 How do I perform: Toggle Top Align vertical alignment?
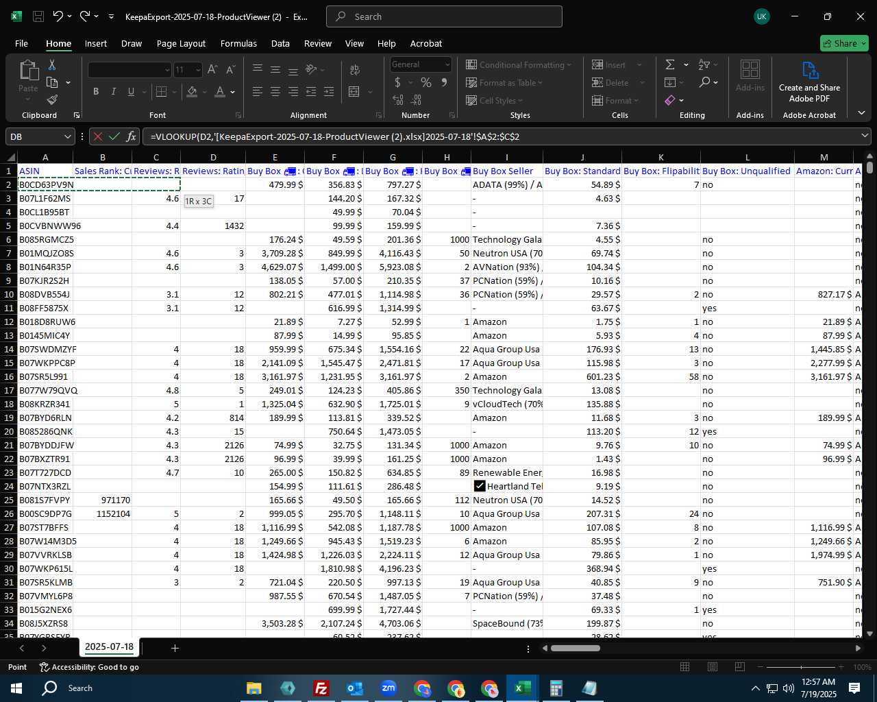coord(258,69)
